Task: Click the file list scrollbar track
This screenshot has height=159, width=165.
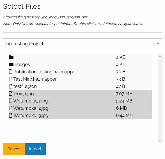Action: click(160, 99)
